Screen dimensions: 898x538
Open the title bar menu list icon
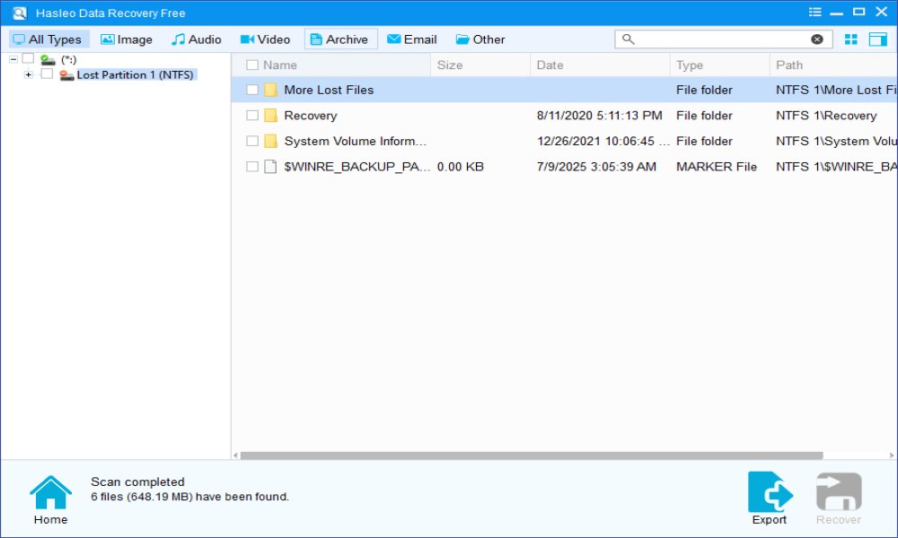[814, 12]
